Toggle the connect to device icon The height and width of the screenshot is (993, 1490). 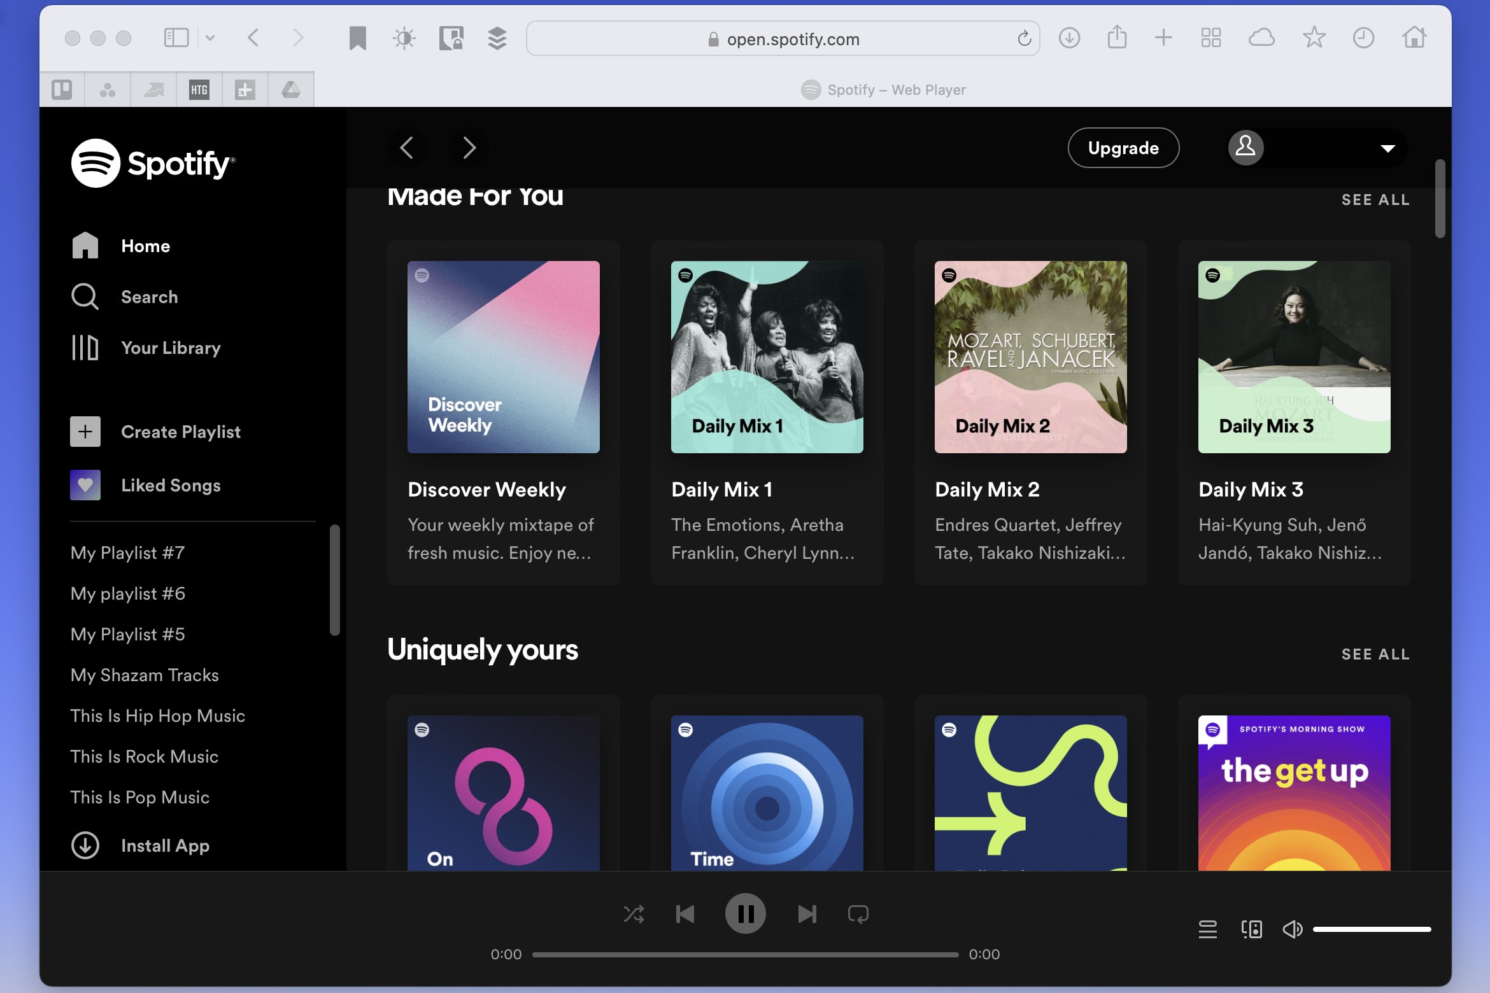click(x=1249, y=927)
